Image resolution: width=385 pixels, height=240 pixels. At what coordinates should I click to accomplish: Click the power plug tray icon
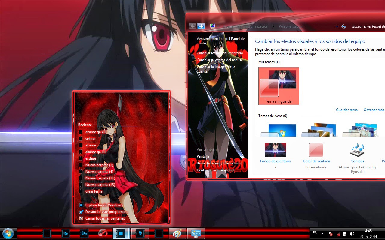[344, 233]
